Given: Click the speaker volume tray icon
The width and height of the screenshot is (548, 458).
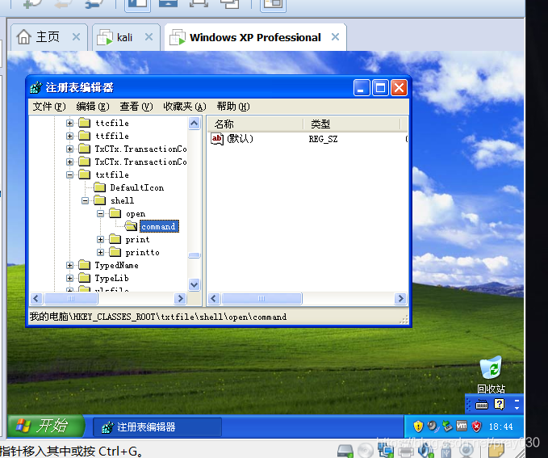Looking at the screenshot, I should click(x=433, y=426).
